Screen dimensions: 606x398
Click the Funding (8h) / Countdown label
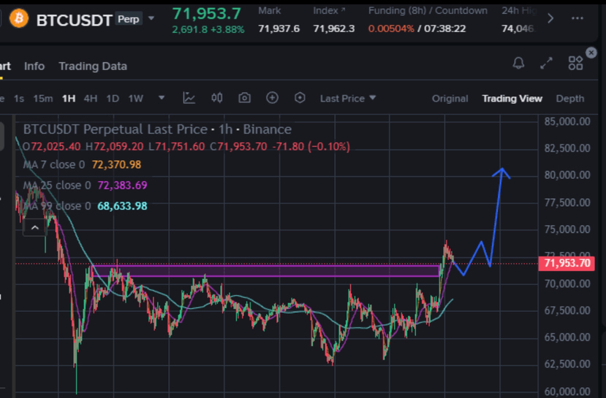tap(428, 10)
